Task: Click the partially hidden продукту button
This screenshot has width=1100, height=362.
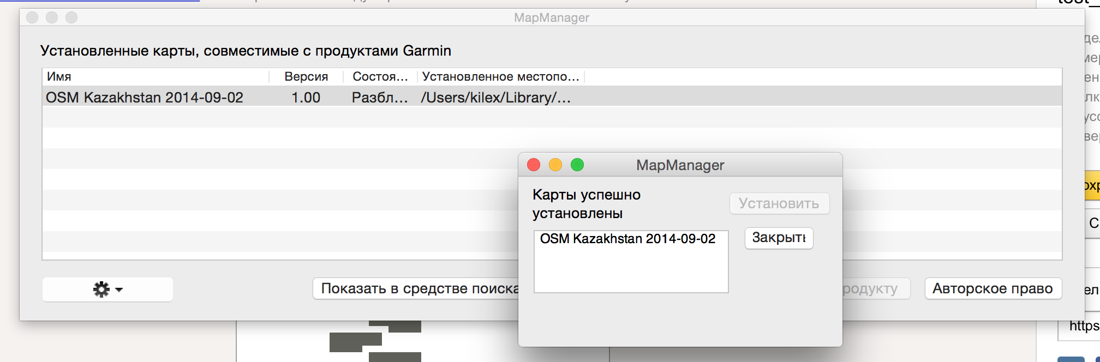Action: pos(876,288)
